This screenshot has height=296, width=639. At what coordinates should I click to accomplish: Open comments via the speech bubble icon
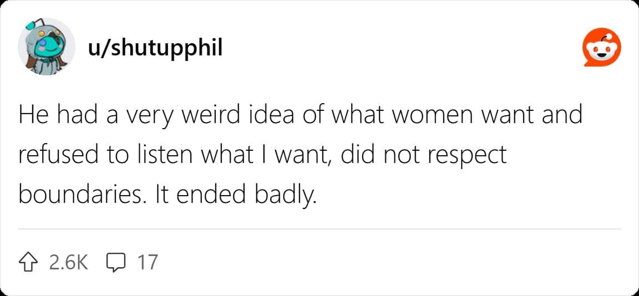[115, 262]
